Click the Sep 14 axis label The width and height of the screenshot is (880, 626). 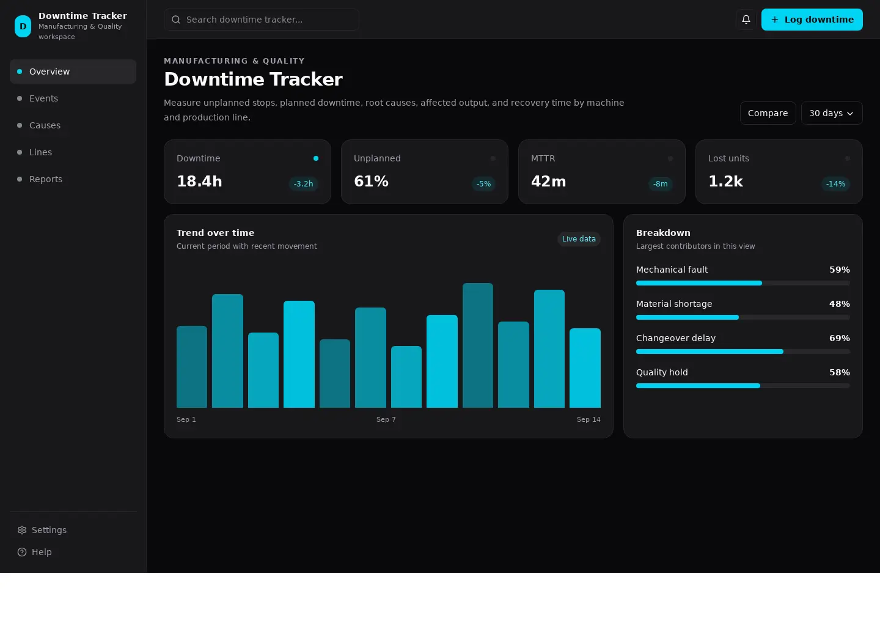(588, 419)
